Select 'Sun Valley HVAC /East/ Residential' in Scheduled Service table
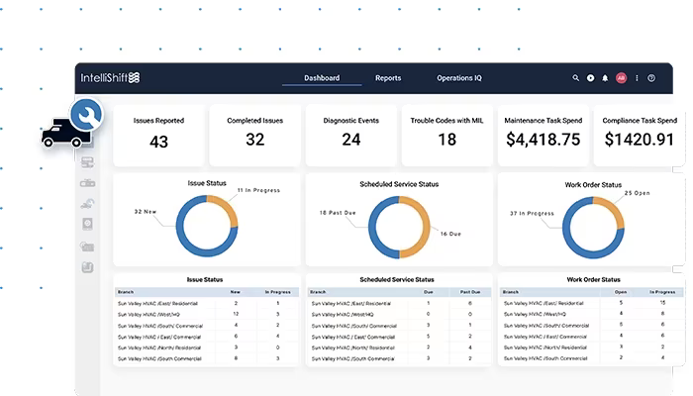 click(x=350, y=304)
